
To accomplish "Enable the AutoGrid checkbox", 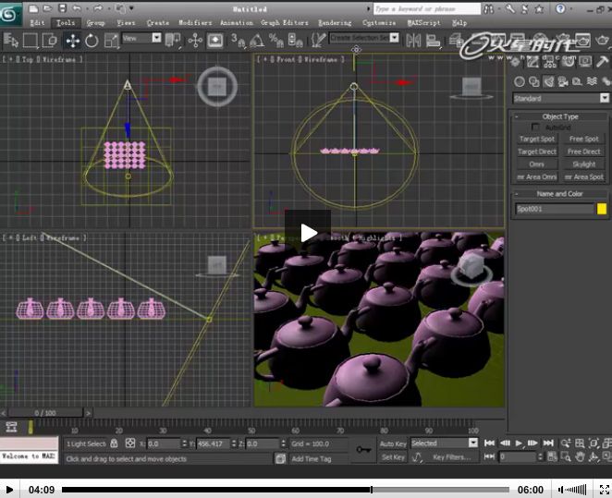I will coord(535,128).
